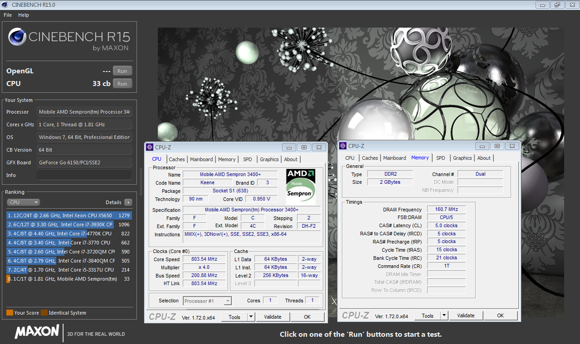The height and width of the screenshot is (344, 580).
Task: Select the Intel Xeon X5650 ranking row
Action: (69, 215)
